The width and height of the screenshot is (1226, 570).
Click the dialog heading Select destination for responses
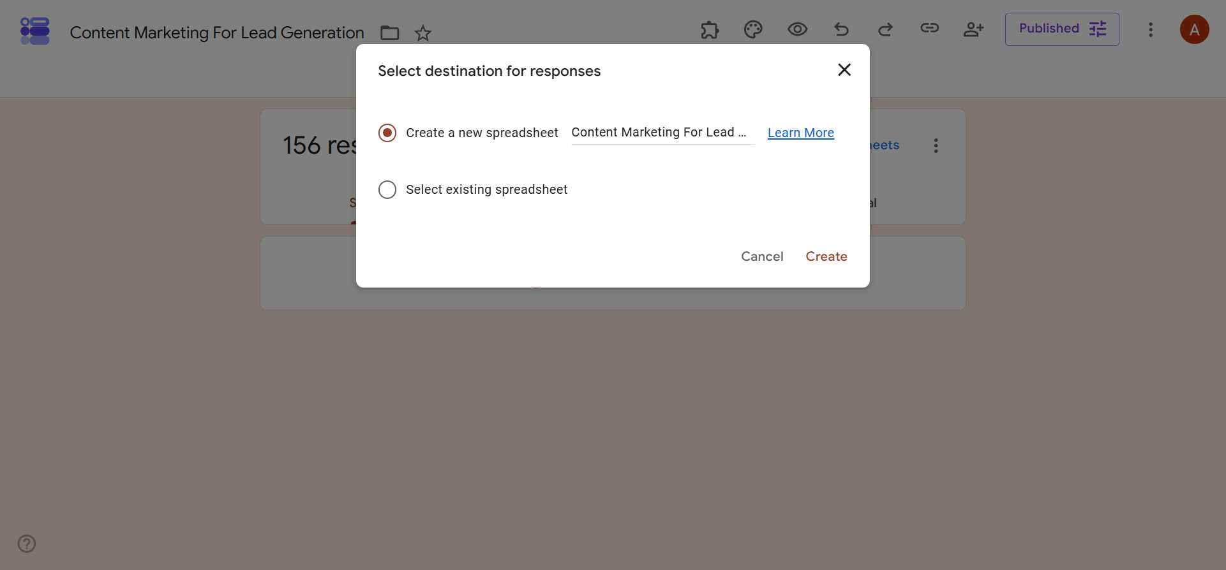(490, 71)
